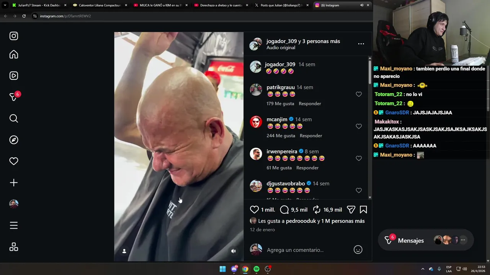490x275 pixels.
Task: Open '3 personas más' collaborators list
Action: (321, 41)
